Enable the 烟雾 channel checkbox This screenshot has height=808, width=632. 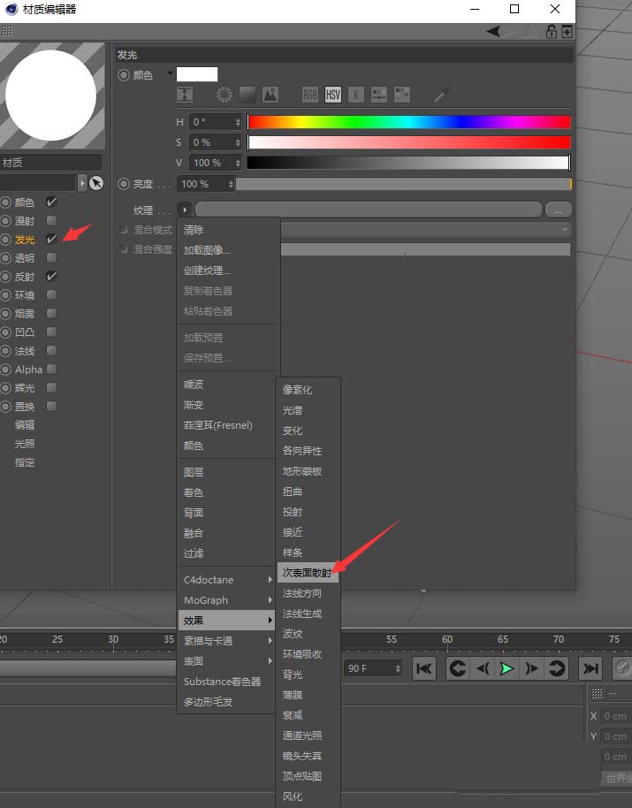tap(51, 313)
